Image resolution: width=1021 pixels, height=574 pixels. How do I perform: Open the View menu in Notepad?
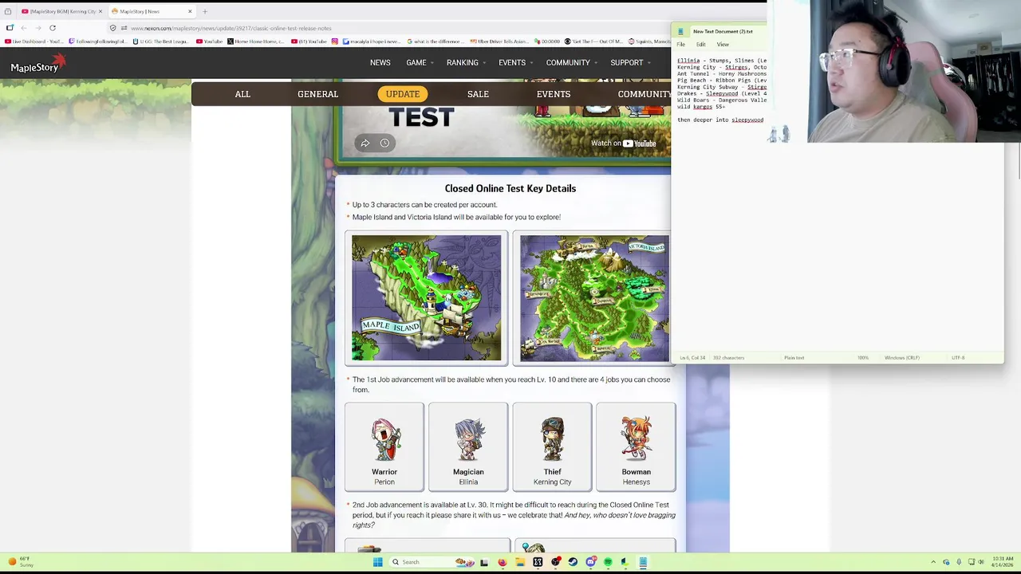[723, 45]
